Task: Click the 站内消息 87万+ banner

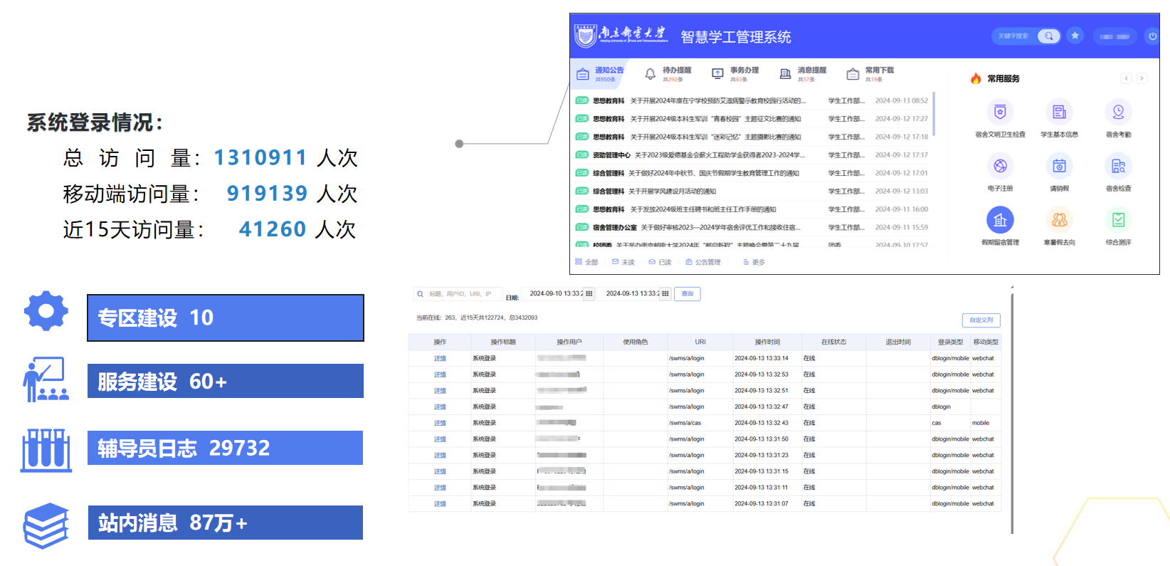Action: 226,523
